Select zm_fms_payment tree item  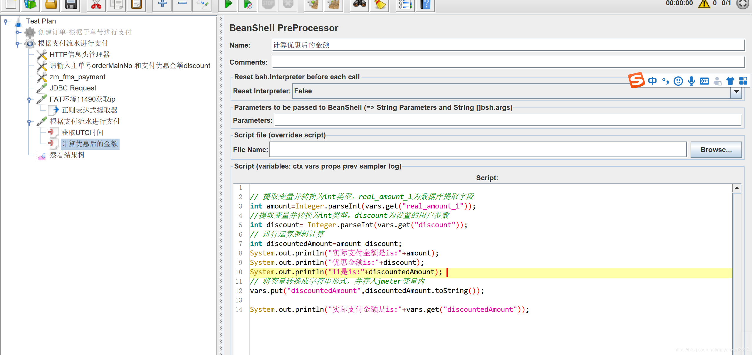point(77,77)
